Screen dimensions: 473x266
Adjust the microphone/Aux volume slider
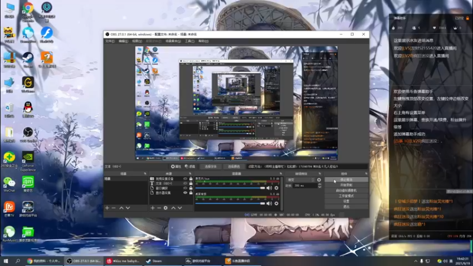coord(230,188)
